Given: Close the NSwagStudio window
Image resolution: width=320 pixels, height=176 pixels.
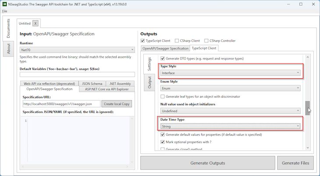Looking at the screenshot, I should click(x=313, y=4).
